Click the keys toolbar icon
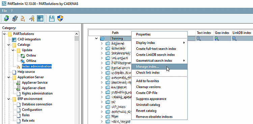 31,19
